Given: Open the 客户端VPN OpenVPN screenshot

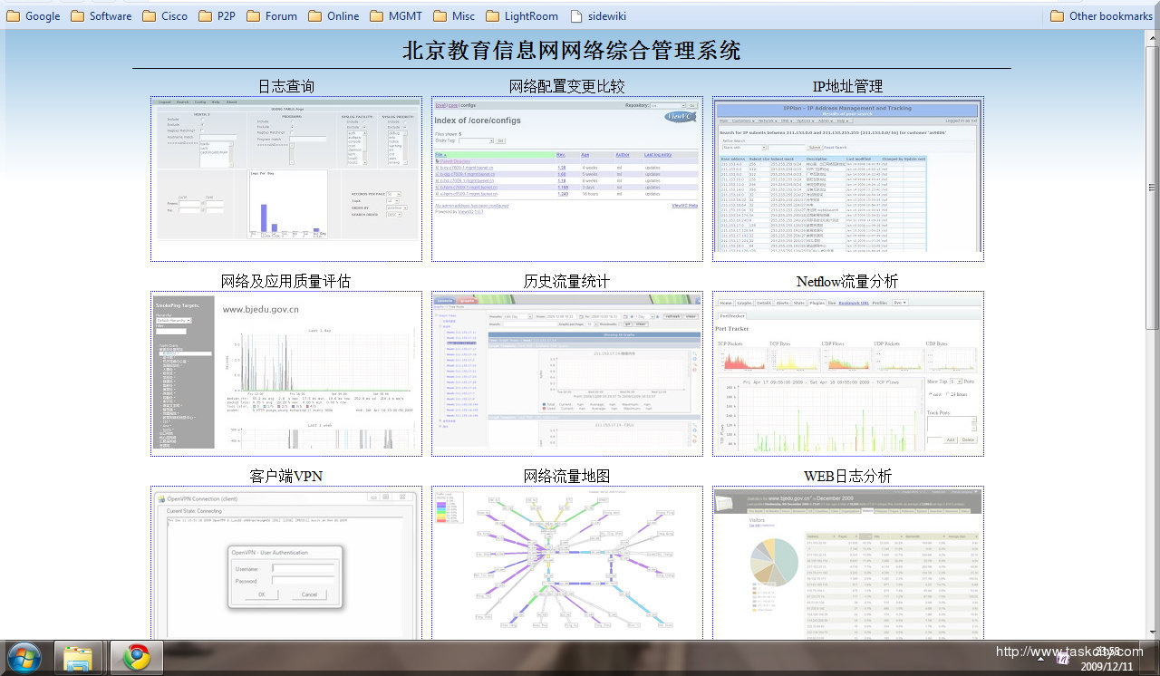Looking at the screenshot, I should point(286,564).
